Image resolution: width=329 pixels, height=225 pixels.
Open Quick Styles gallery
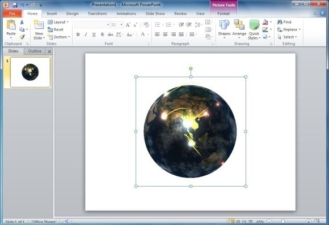coord(254,30)
